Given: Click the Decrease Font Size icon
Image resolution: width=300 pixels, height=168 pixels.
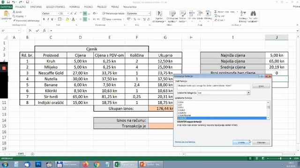Looking at the screenshot, I should (75, 14).
